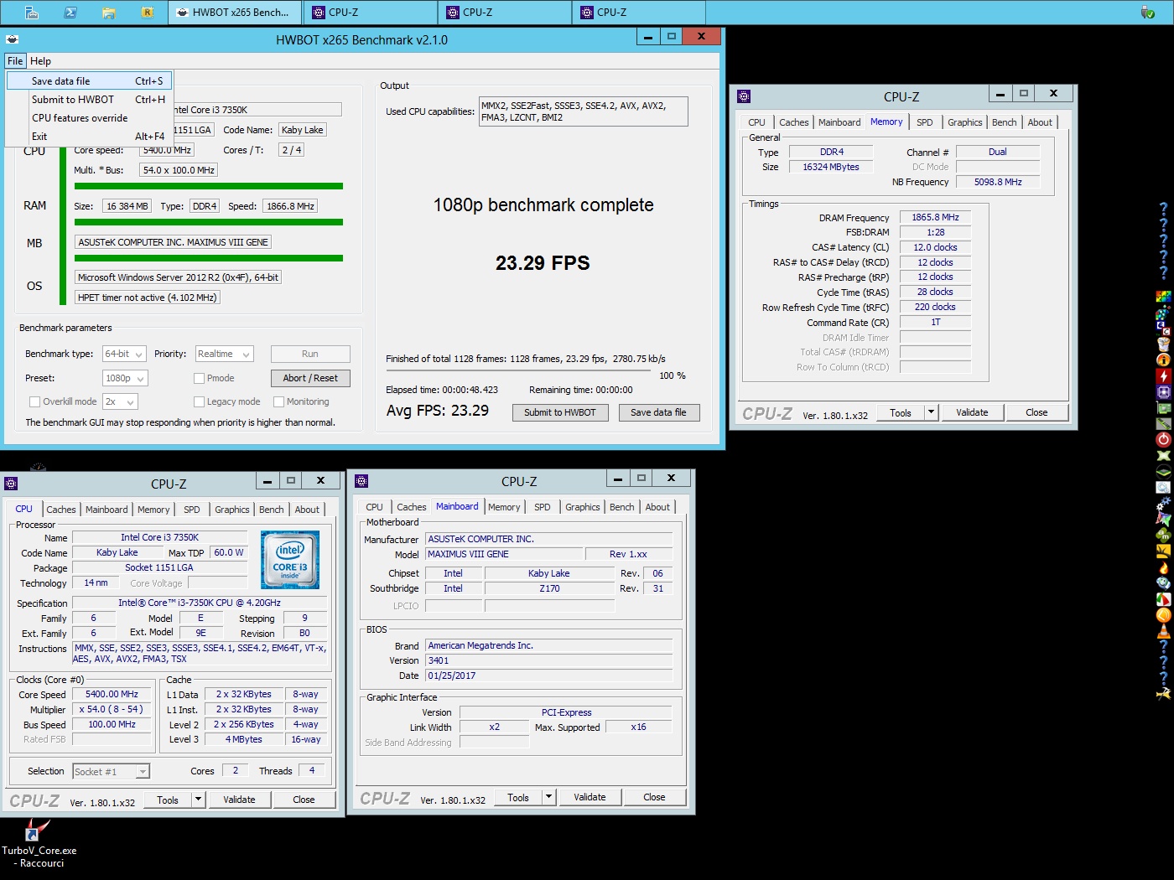The height and width of the screenshot is (880, 1174).
Task: Launch PowerShell from the taskbar
Action: coord(70,13)
